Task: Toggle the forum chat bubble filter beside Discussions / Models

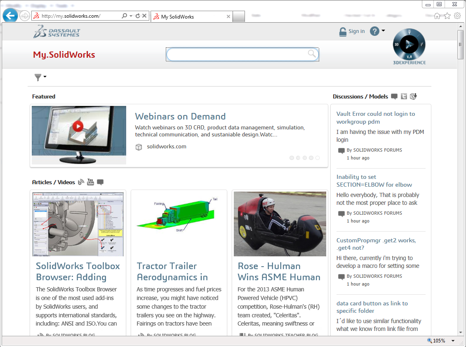Action: click(x=394, y=96)
